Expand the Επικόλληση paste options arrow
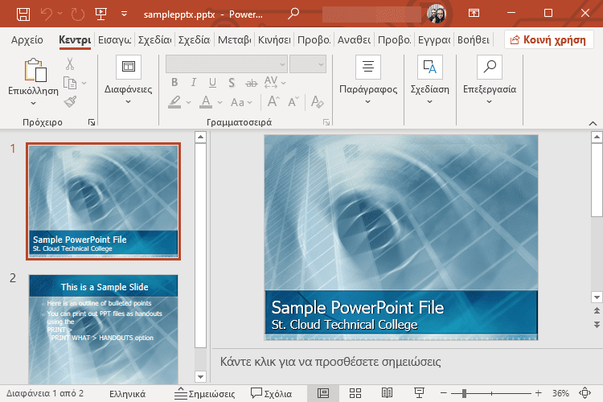 (34, 103)
